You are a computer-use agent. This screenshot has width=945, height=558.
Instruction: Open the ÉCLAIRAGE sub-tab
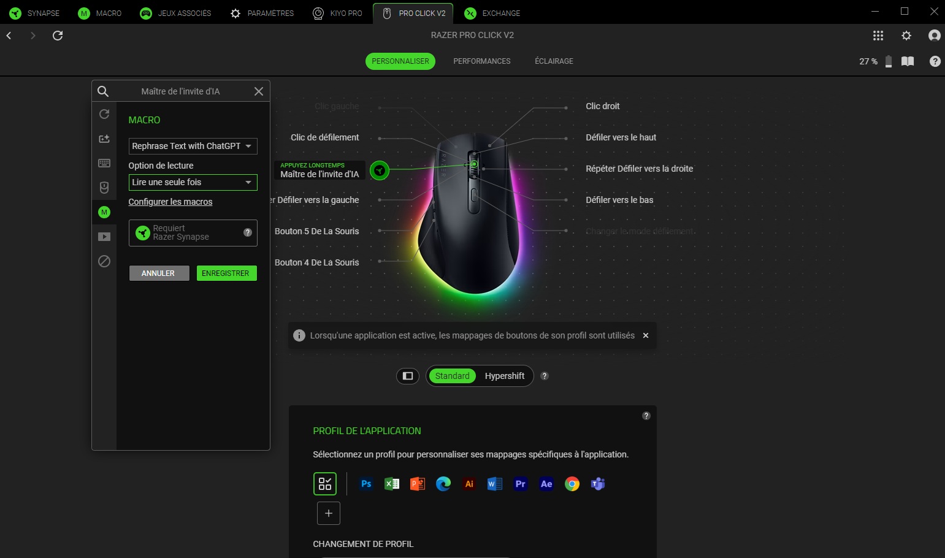[554, 61]
